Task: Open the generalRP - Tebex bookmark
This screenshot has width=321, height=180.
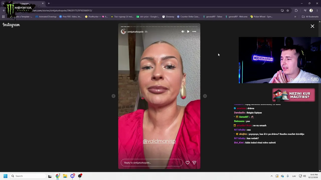Action: pos(213,17)
